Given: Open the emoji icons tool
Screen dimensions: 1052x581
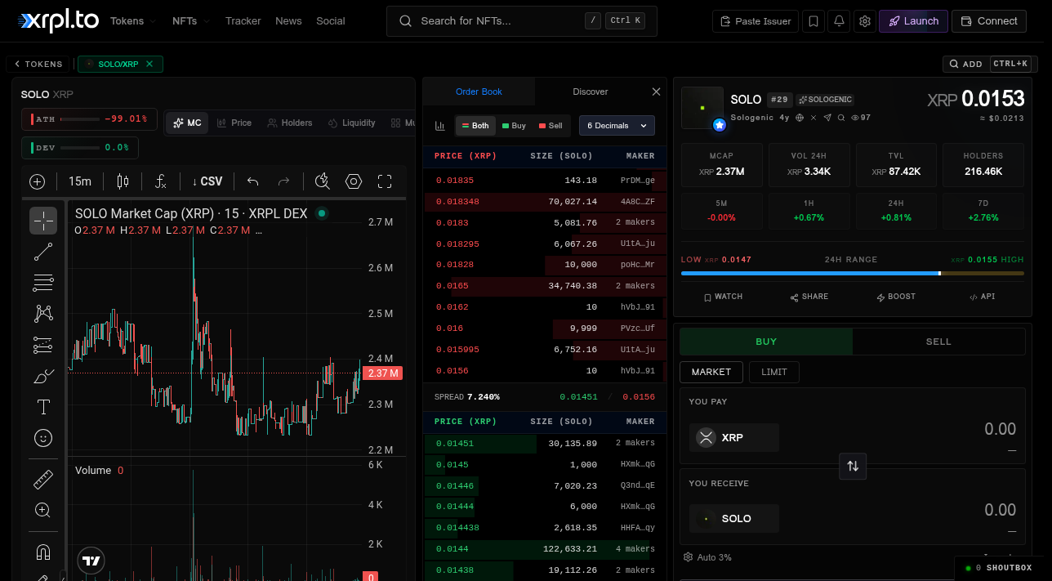Looking at the screenshot, I should pyautogui.click(x=43, y=438).
